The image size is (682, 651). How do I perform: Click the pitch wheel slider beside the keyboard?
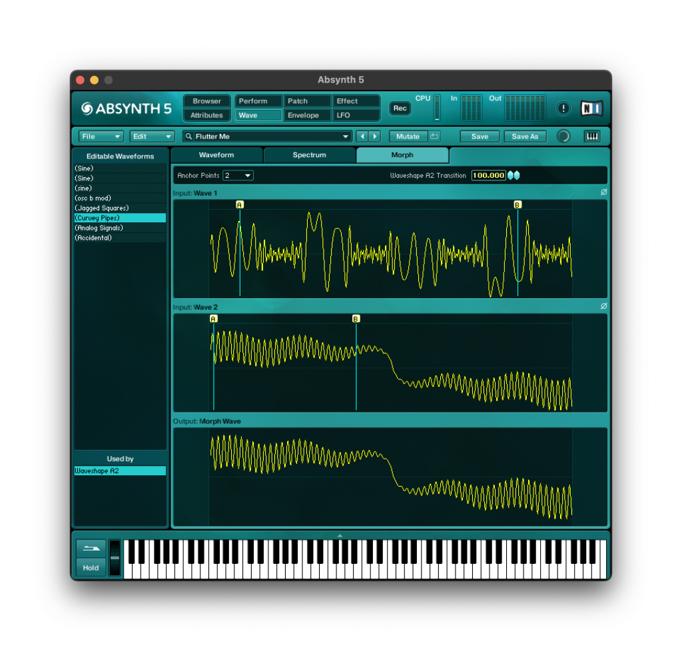tap(115, 558)
